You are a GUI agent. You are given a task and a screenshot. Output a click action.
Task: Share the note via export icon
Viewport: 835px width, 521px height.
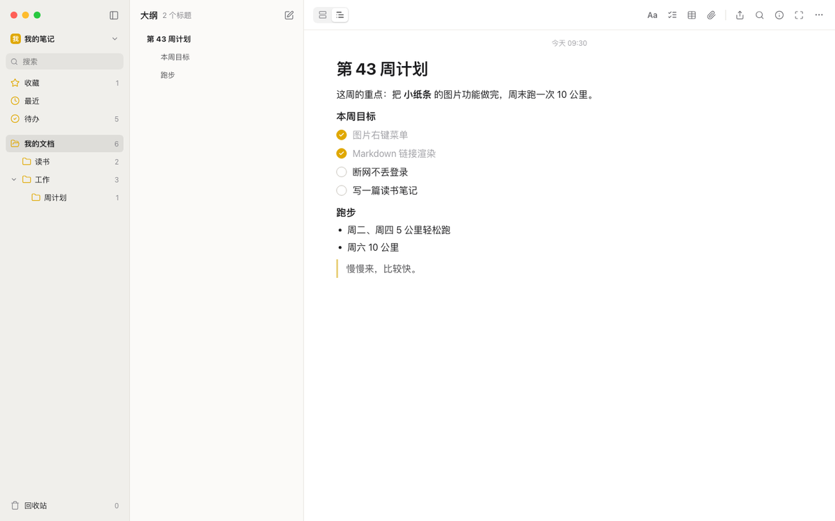tap(740, 15)
